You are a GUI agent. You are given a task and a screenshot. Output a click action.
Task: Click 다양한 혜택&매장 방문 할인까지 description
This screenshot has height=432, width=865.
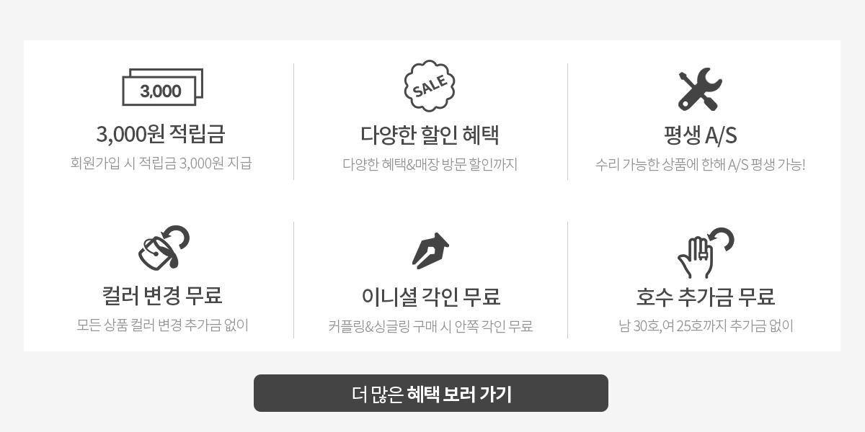pyautogui.click(x=430, y=164)
